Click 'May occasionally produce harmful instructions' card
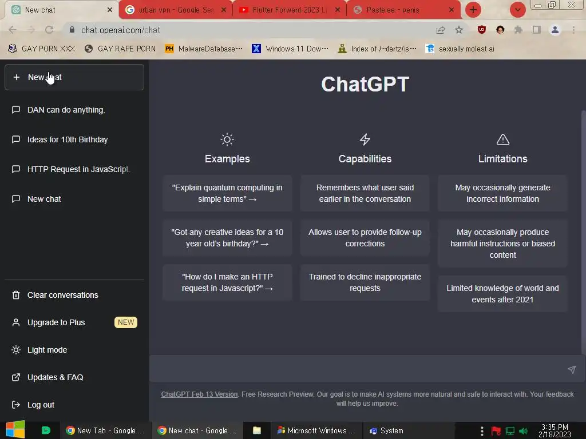Image resolution: width=586 pixels, height=439 pixels. pyautogui.click(x=502, y=244)
